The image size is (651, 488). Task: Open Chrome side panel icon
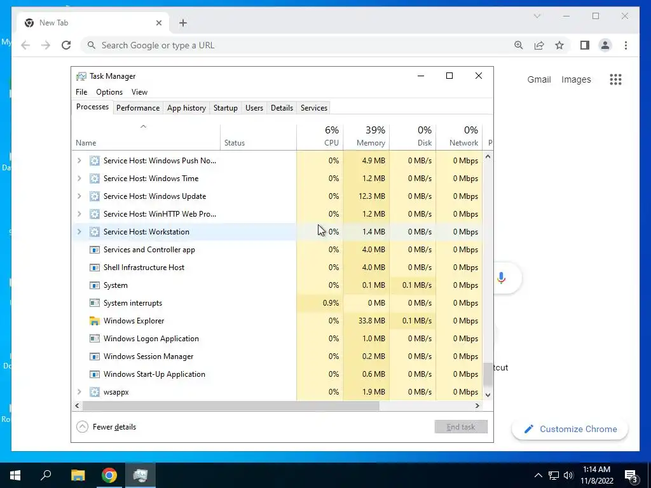585,45
